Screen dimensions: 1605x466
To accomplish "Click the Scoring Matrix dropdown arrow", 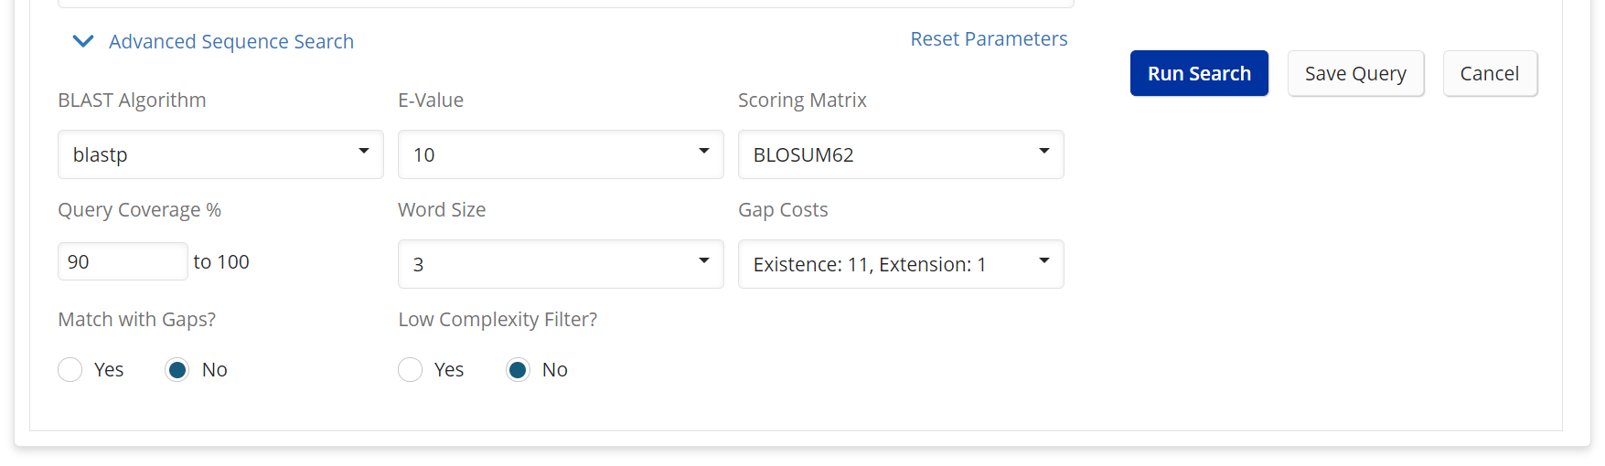I will pos(1044,152).
